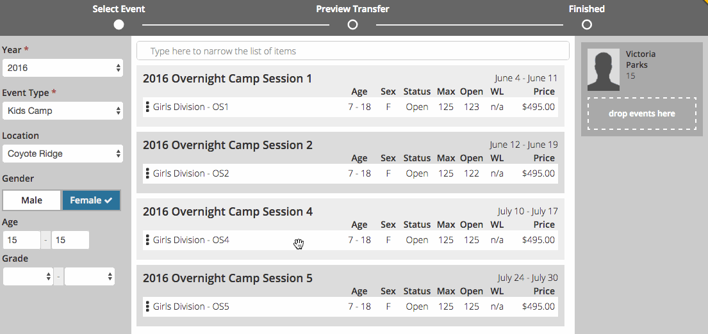
Task: Click drag handle for Girls Division - OS2
Action: point(147,173)
